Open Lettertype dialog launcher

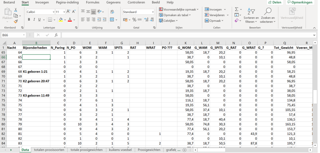coord(76,27)
